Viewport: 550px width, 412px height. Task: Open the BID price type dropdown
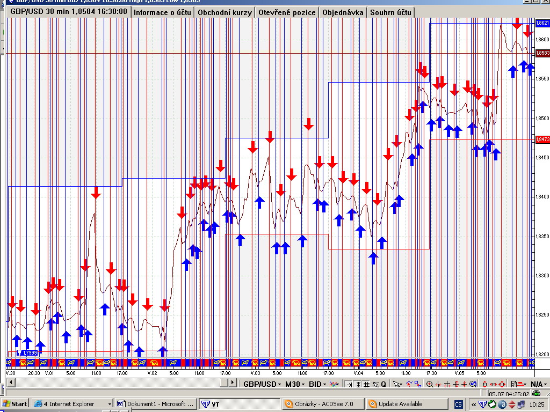coord(317,384)
